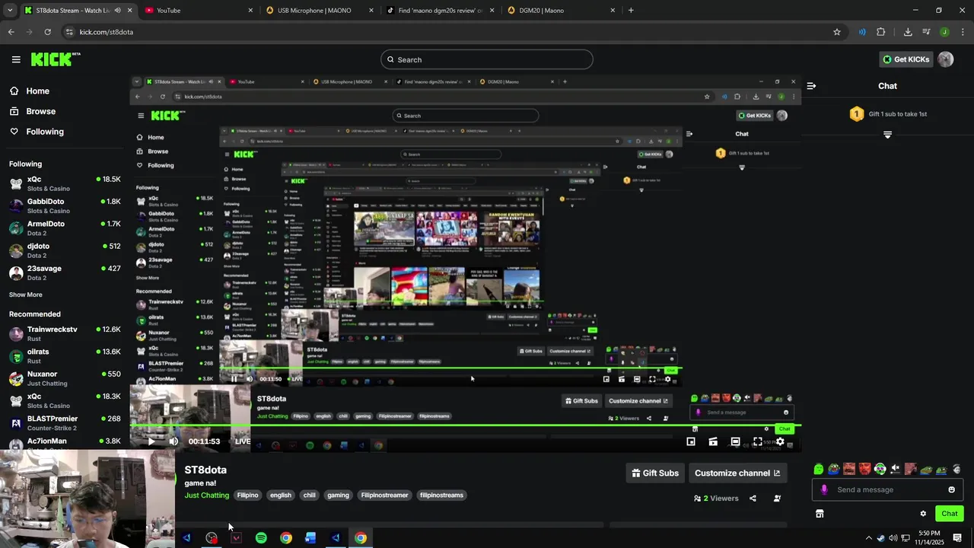Toggle theater mode in the player controls

735,441
